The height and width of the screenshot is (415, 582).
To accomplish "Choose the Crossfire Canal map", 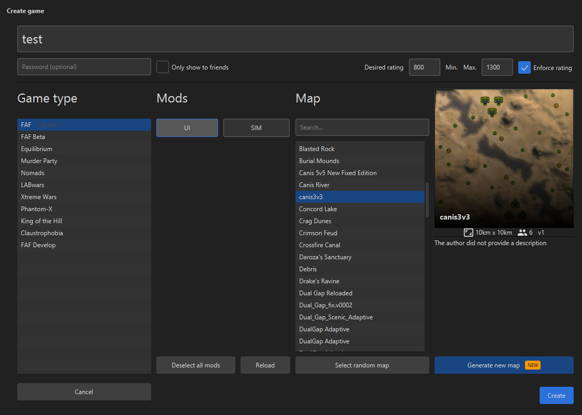I will point(360,245).
